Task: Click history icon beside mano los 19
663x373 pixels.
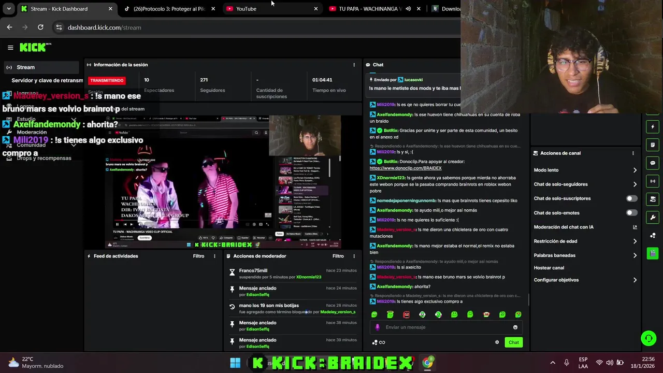Action: (x=232, y=307)
